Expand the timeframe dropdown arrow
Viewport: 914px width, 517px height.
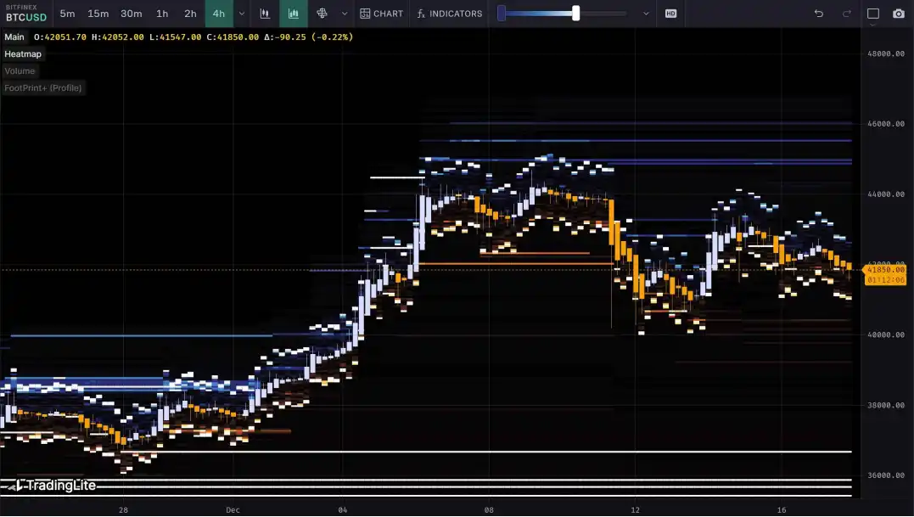pyautogui.click(x=242, y=14)
